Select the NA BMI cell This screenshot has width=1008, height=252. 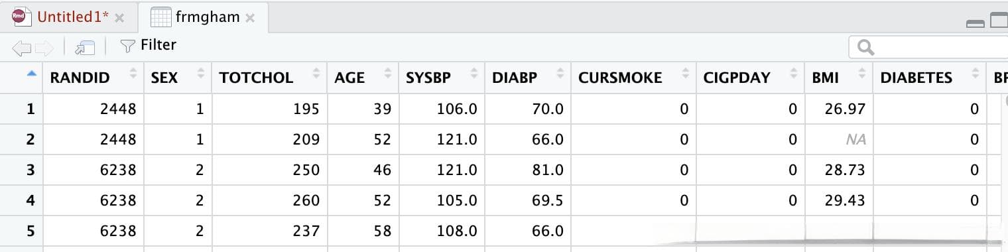(x=855, y=139)
